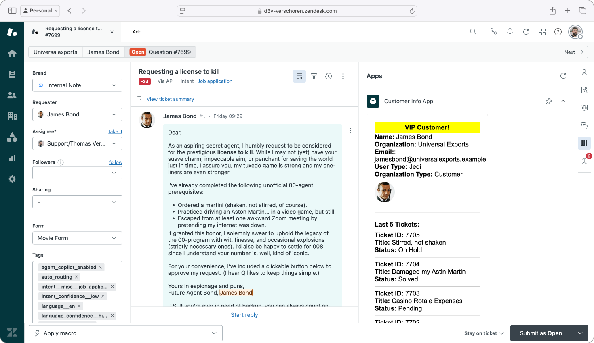Open user context panel icon
Screen dimensions: 594x343
pos(584,72)
